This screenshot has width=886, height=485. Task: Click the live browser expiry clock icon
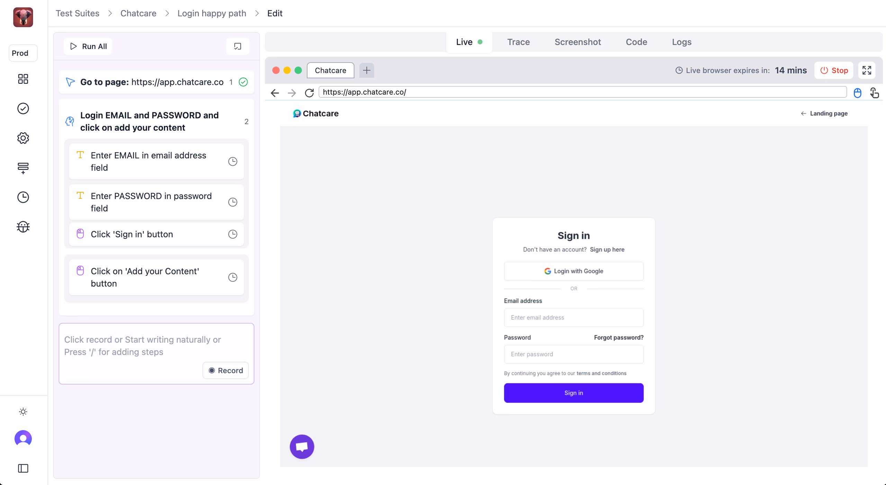(679, 70)
